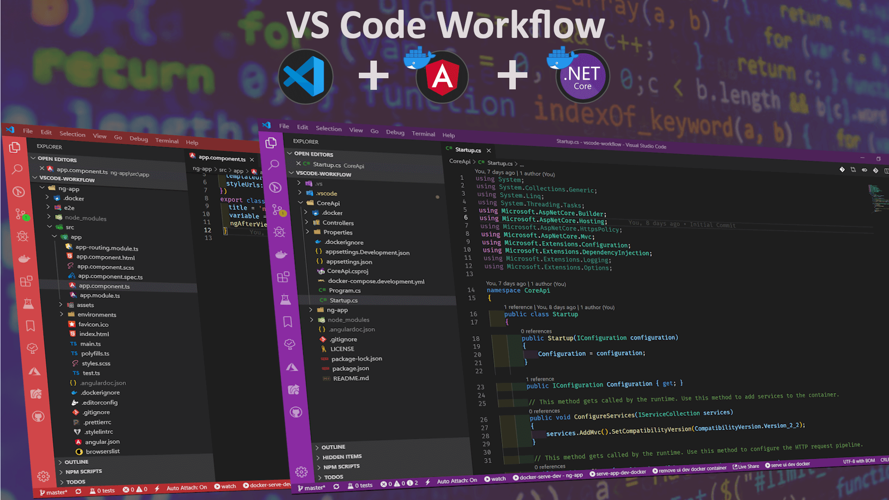Open settings gear in purple window
The height and width of the screenshot is (500, 889).
(x=301, y=472)
